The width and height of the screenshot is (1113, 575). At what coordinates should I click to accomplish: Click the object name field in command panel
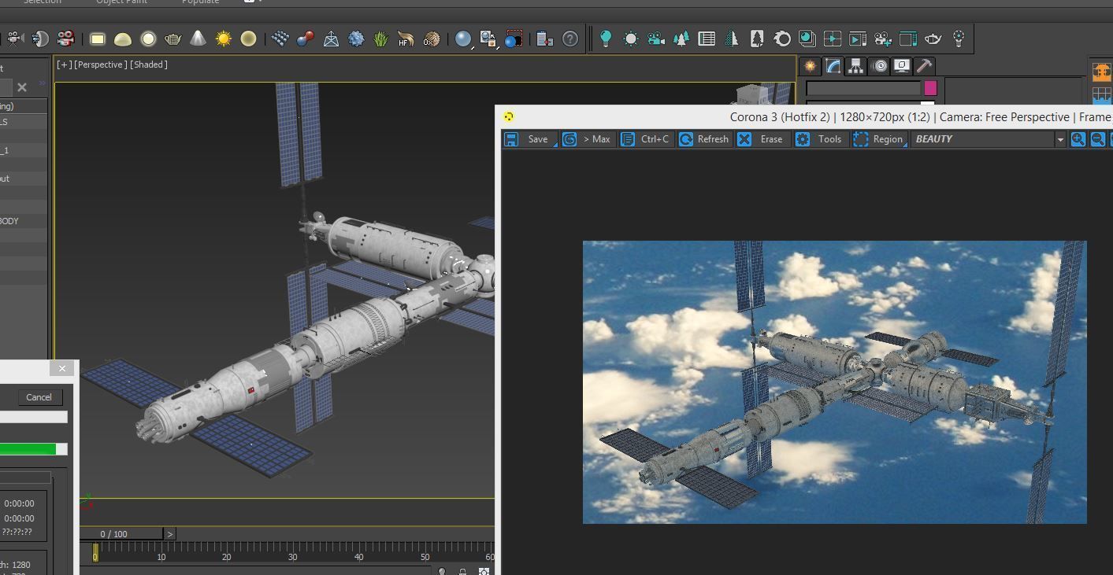coord(863,88)
